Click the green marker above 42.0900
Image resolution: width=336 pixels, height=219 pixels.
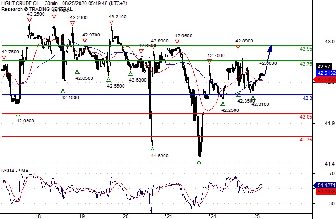[18, 115]
